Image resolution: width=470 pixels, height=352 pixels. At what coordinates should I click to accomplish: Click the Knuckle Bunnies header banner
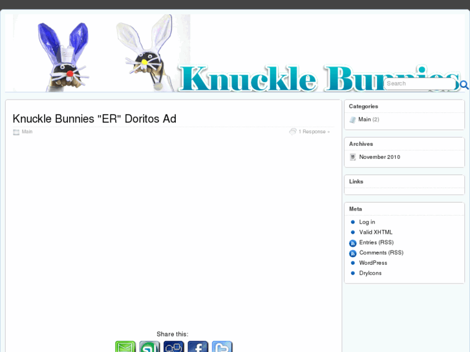coord(235,53)
